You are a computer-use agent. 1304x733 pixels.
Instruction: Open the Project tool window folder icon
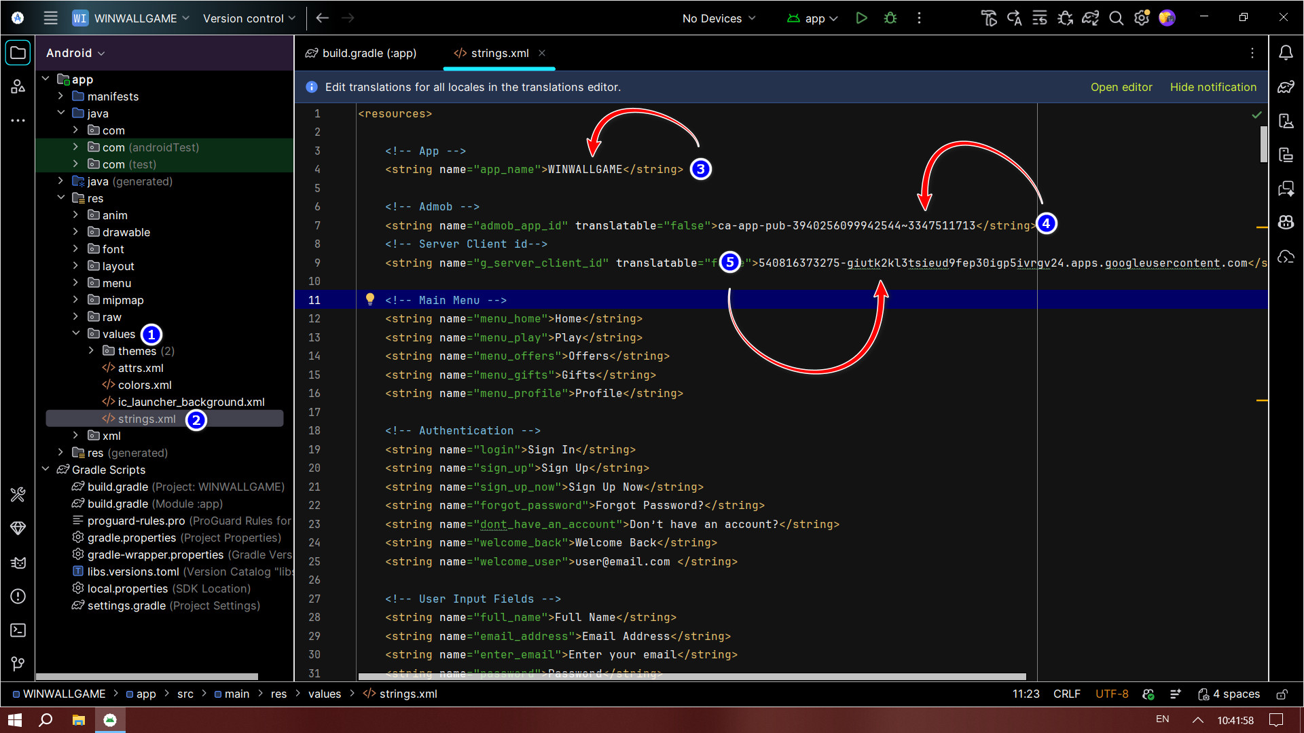(18, 52)
